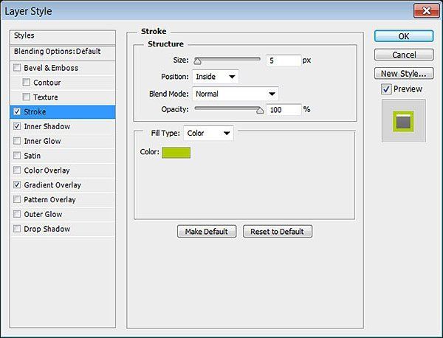
Task: Open Satin effect settings
Action: click(x=32, y=156)
